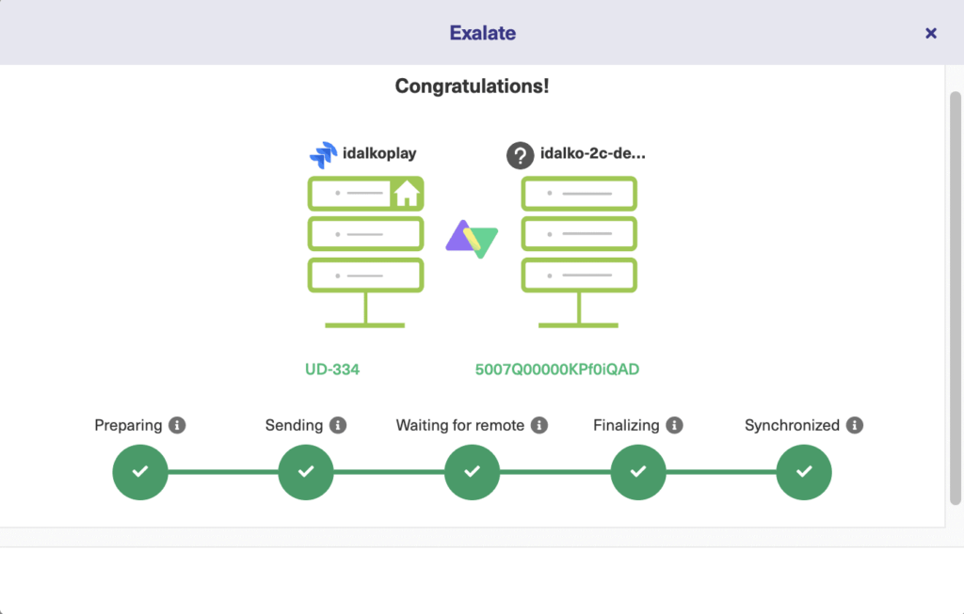Image resolution: width=964 pixels, height=614 pixels.
Task: Open the Synchronized step info icon
Action: click(x=853, y=425)
